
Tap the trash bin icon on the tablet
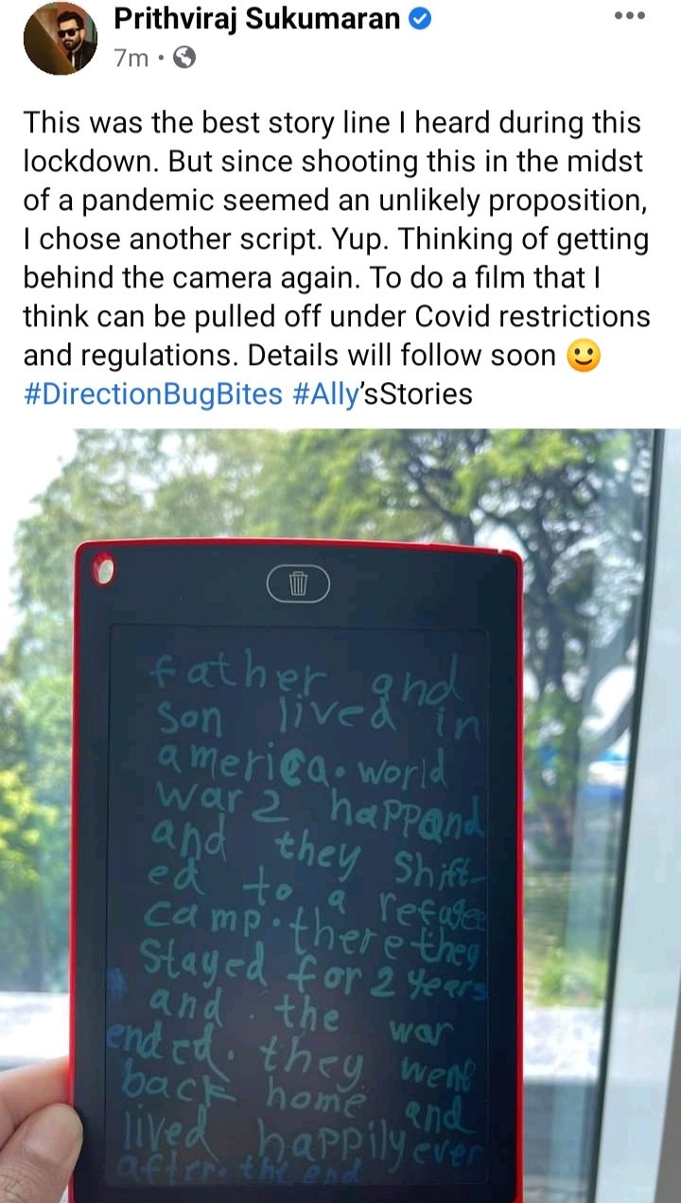coord(298,584)
